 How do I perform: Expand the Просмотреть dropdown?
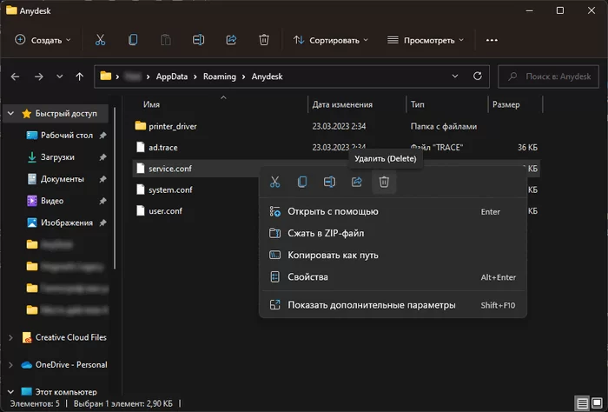click(426, 40)
